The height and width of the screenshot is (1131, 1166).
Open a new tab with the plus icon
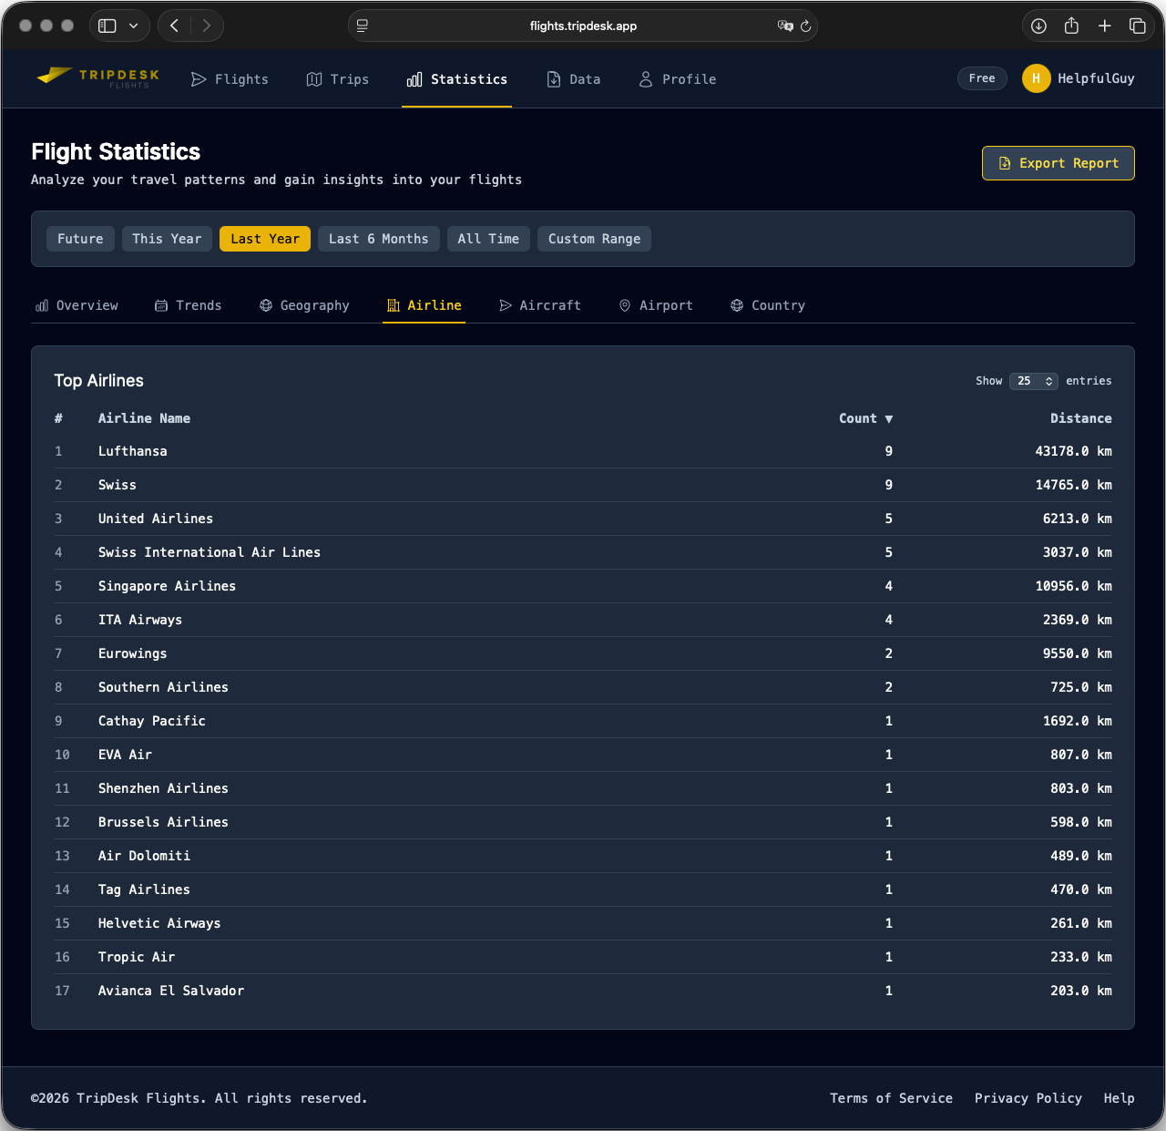pyautogui.click(x=1105, y=26)
